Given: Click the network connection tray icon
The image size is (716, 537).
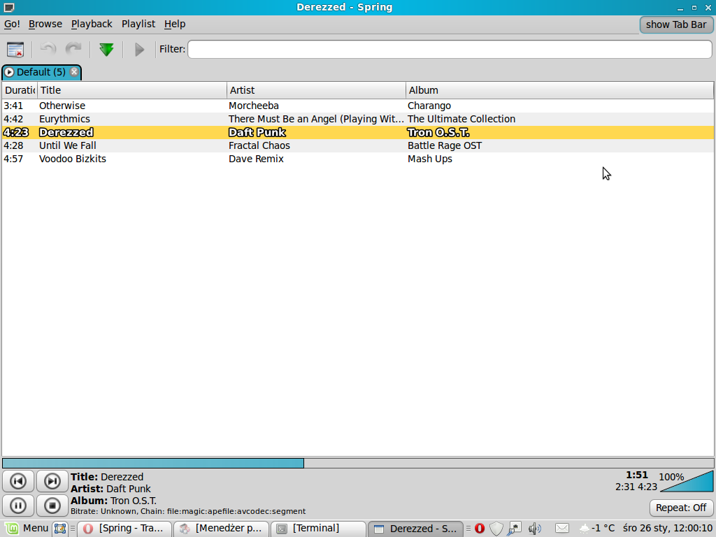Looking at the screenshot, I should coord(514,529).
